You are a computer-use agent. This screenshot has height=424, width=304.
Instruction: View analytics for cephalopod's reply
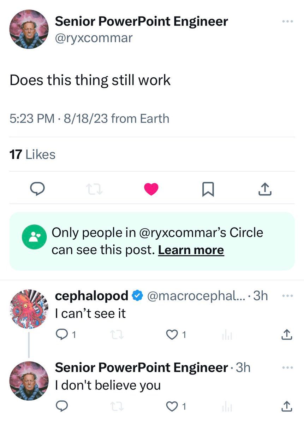(x=227, y=334)
